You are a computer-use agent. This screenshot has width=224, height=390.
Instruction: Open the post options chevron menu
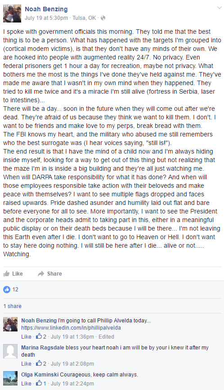[x=220, y=8]
